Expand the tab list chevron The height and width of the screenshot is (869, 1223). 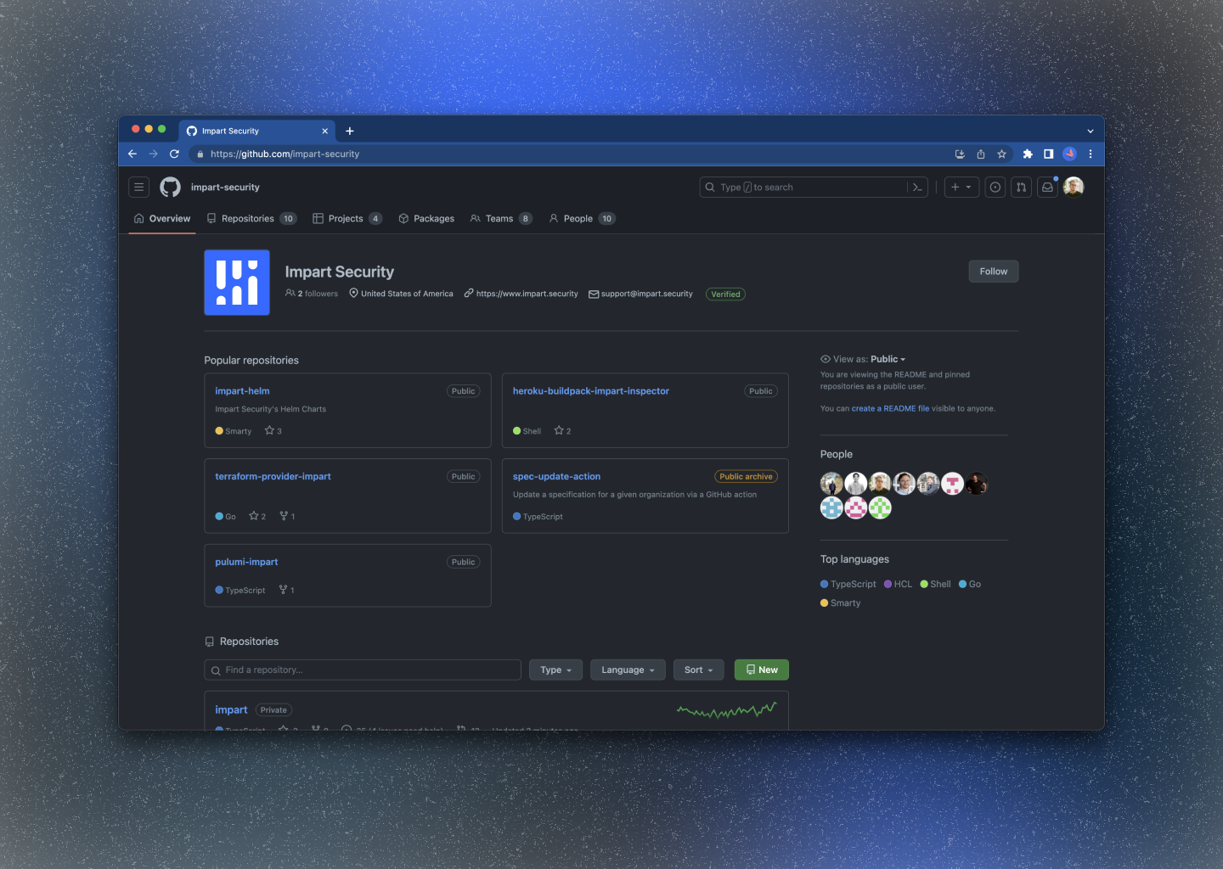click(1091, 132)
